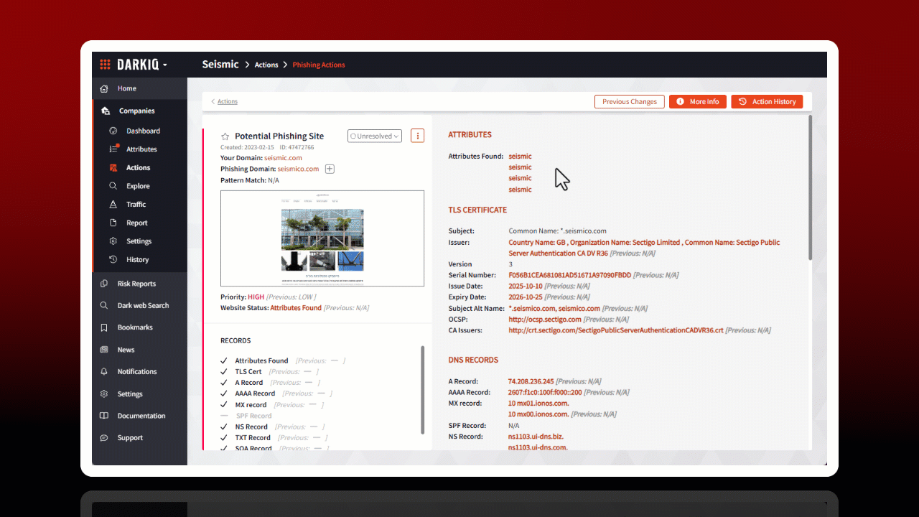Click the Previous Changes button
919x517 pixels.
point(629,102)
